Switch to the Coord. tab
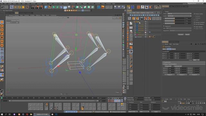206x116 pixels. click(169, 49)
